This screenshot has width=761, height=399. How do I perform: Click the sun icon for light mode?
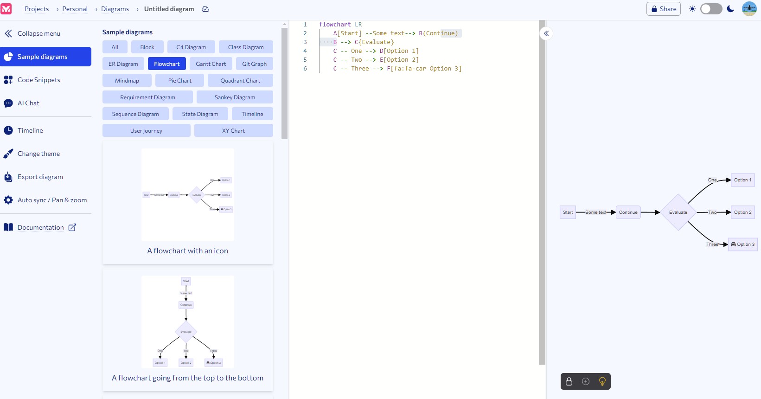tap(692, 9)
